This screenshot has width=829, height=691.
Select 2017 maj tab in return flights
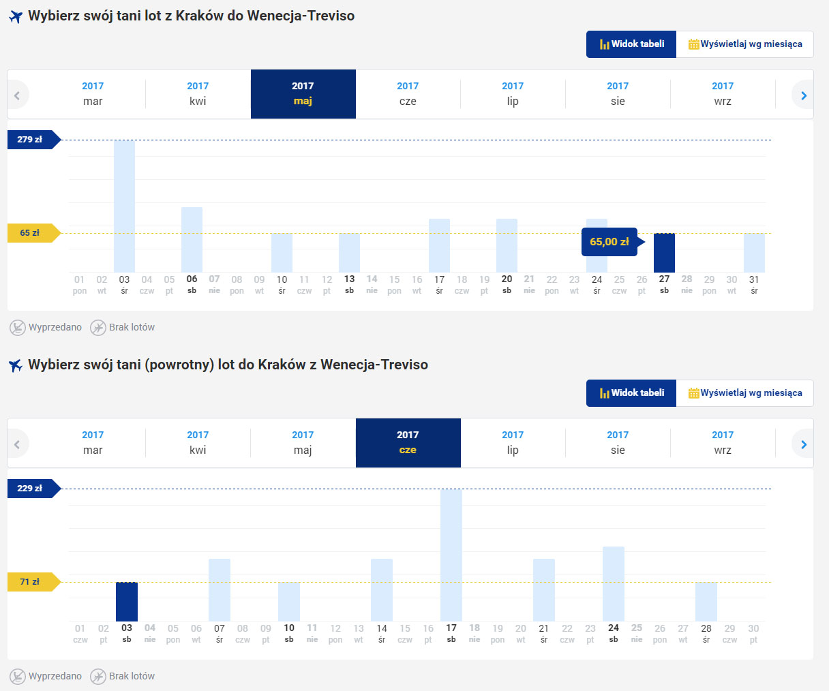point(303,443)
